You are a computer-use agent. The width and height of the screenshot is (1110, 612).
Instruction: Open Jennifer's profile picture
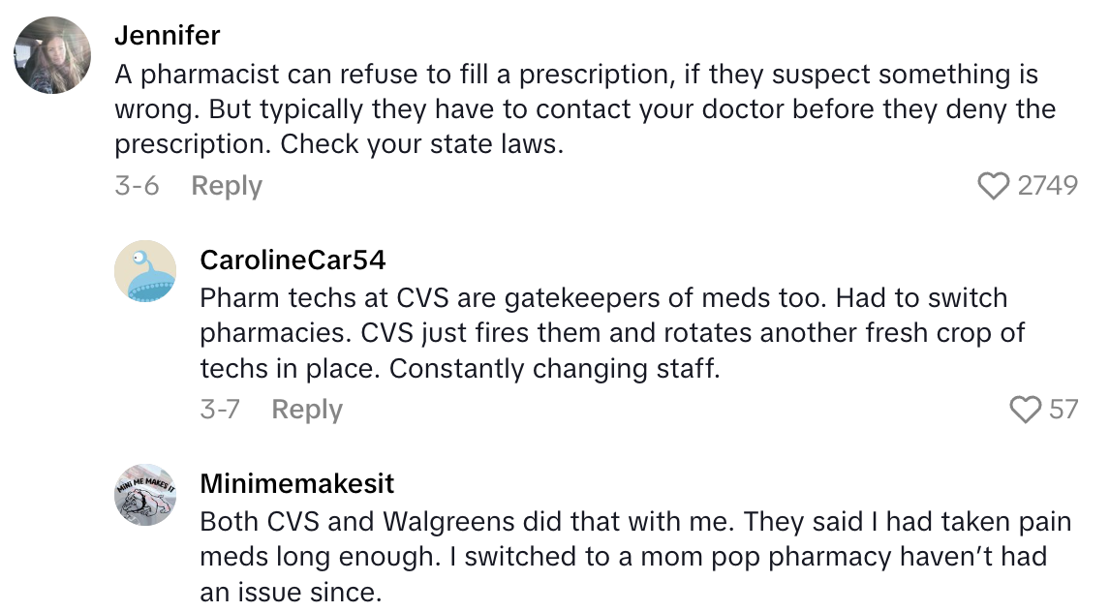tap(52, 55)
